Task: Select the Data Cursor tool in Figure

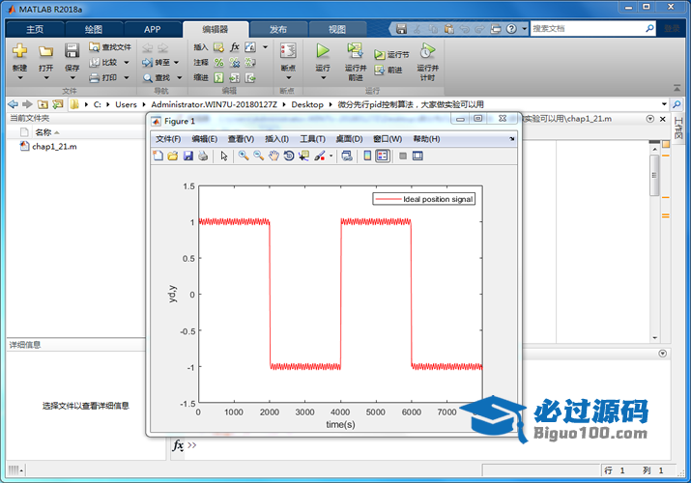Action: point(303,156)
